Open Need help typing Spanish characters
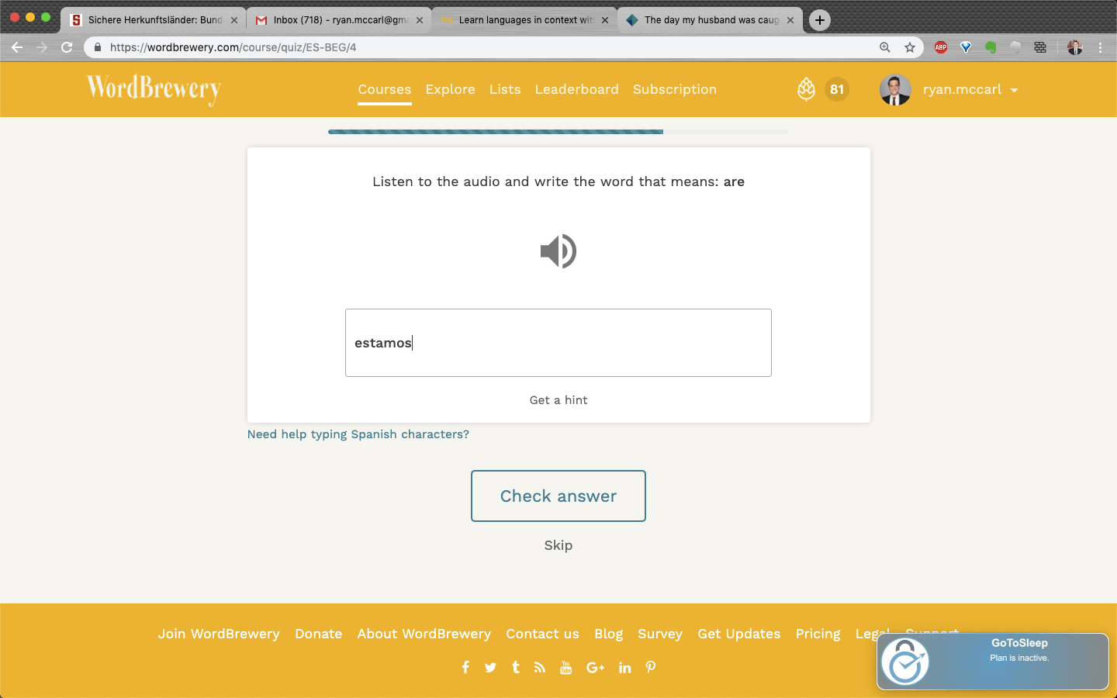 [x=358, y=434]
